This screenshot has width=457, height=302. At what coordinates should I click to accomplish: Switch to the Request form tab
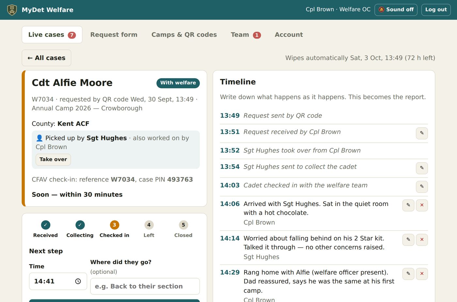[x=114, y=35]
